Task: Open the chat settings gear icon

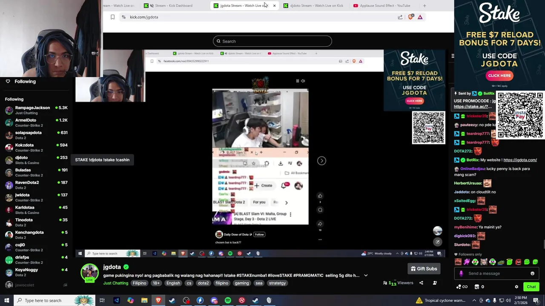Action: [x=516, y=287]
